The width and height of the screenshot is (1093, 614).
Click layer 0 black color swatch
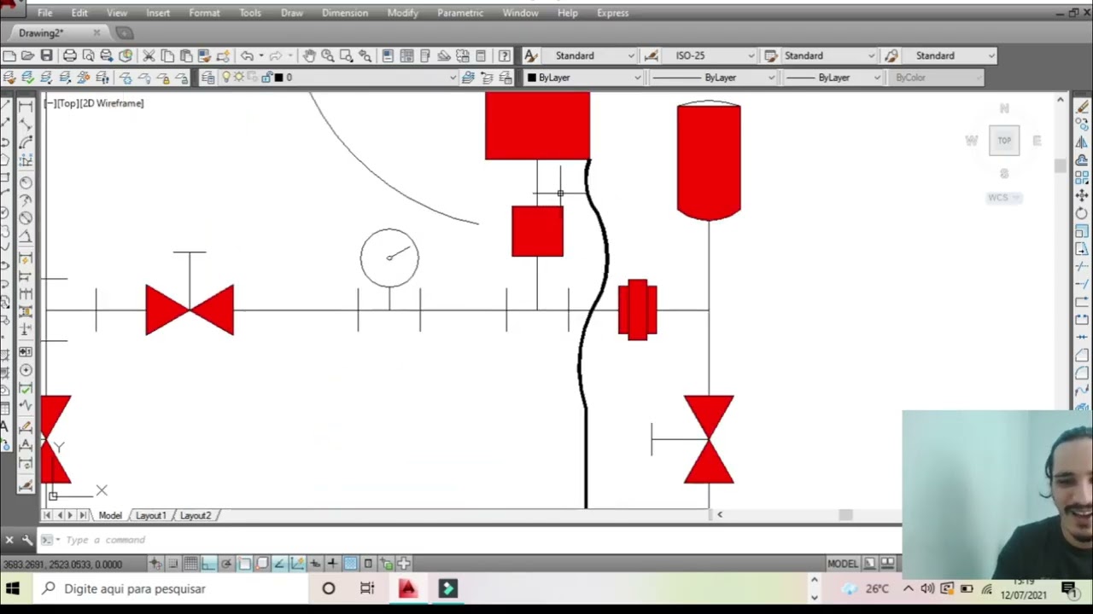[x=278, y=78]
